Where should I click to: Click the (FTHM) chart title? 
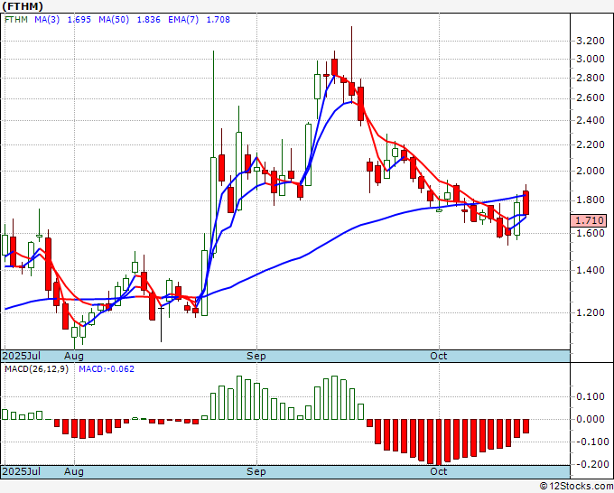click(x=23, y=6)
